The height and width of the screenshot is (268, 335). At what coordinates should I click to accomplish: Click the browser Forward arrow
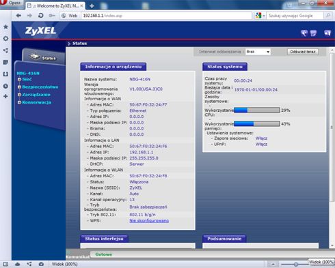29,16
